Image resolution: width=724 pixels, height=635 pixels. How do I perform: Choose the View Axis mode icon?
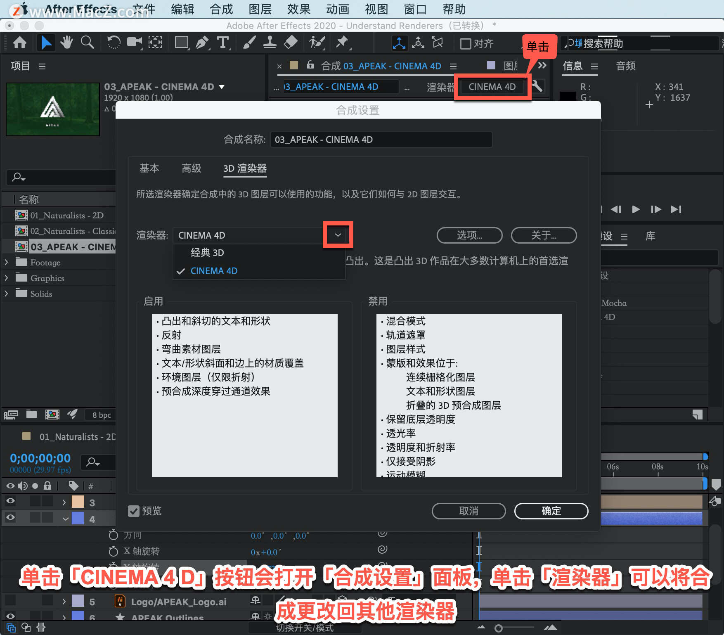point(438,43)
